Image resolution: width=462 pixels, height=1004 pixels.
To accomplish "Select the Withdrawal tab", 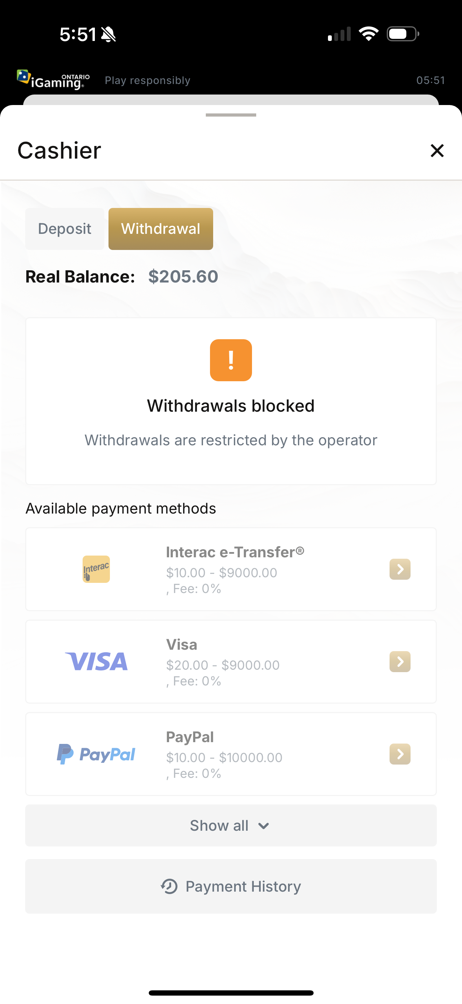I will point(161,229).
